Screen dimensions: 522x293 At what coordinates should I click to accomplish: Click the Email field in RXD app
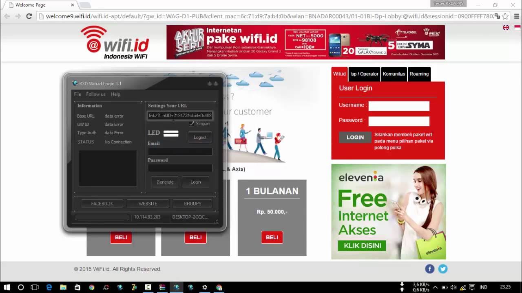[x=180, y=151]
